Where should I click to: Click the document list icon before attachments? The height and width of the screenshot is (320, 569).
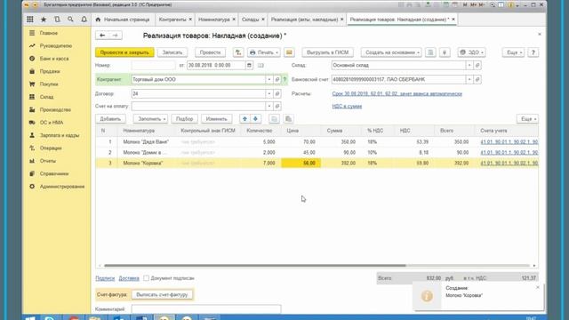(x=430, y=52)
